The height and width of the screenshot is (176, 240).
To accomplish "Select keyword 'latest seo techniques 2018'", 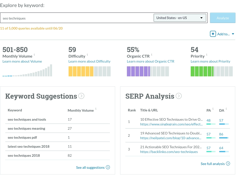I will [29, 147].
